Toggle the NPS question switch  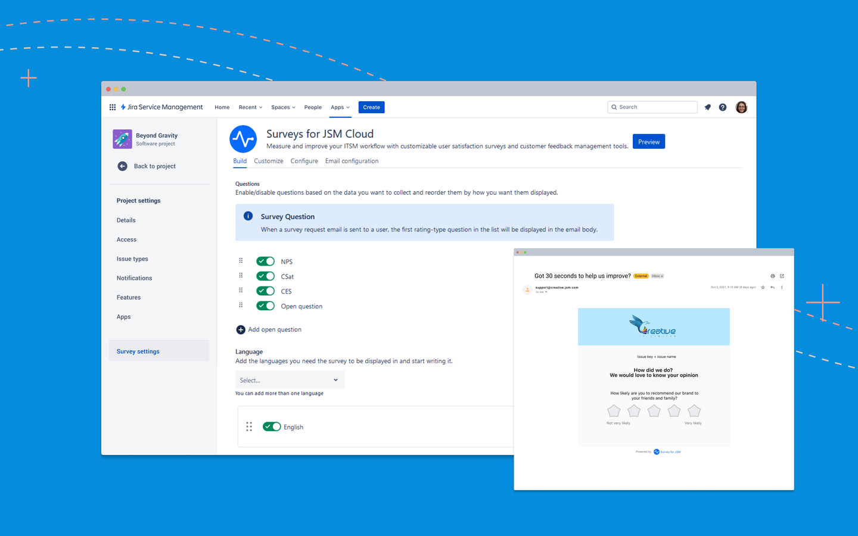tap(266, 261)
